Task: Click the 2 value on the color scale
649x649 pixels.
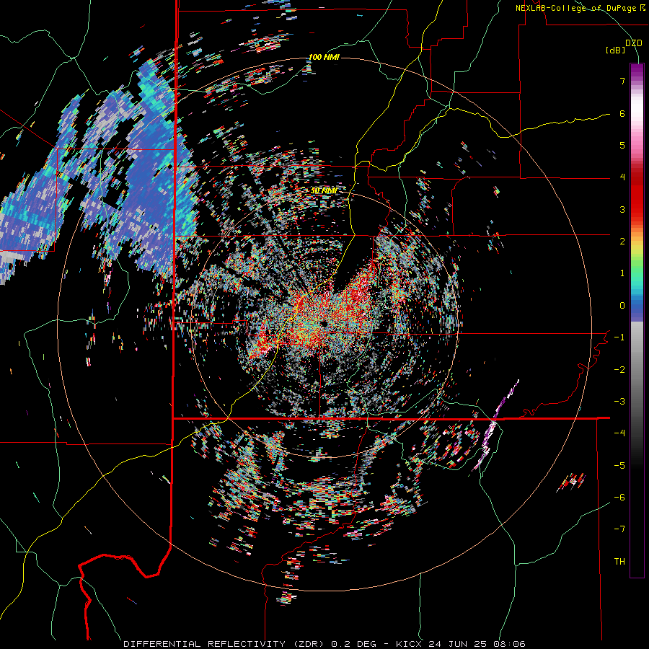Action: tap(622, 242)
